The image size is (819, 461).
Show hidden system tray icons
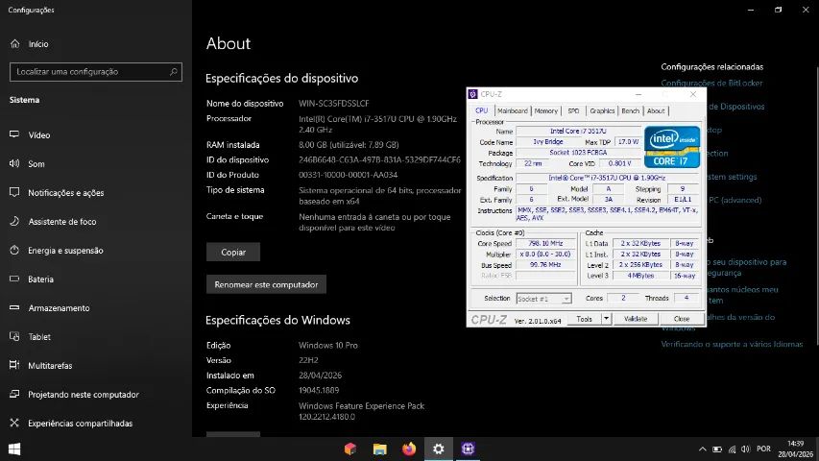click(x=703, y=449)
